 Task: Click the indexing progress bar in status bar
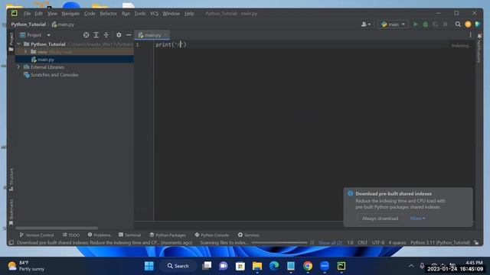(279, 243)
